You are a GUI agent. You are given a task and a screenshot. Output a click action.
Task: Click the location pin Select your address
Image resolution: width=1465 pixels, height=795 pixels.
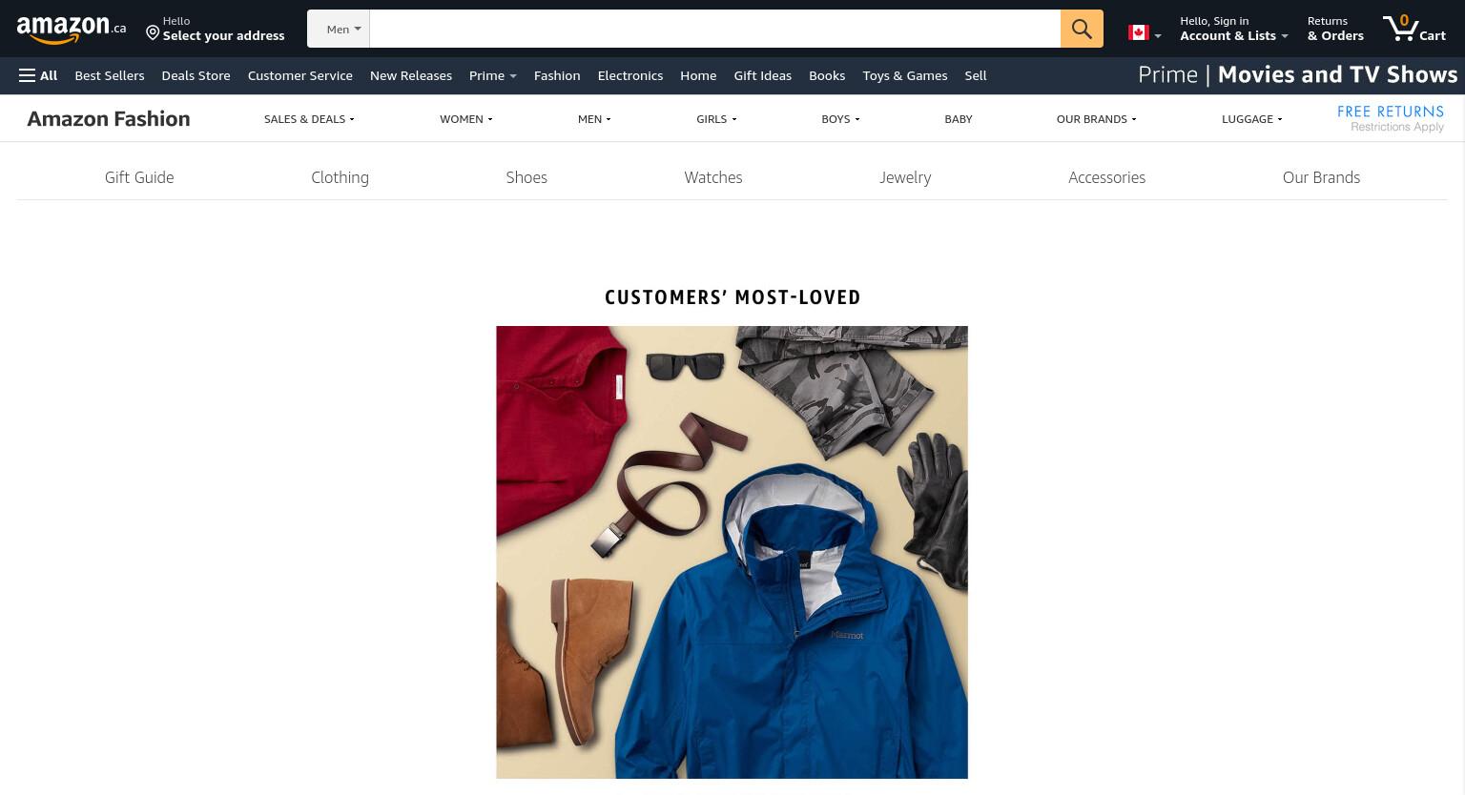point(216,29)
